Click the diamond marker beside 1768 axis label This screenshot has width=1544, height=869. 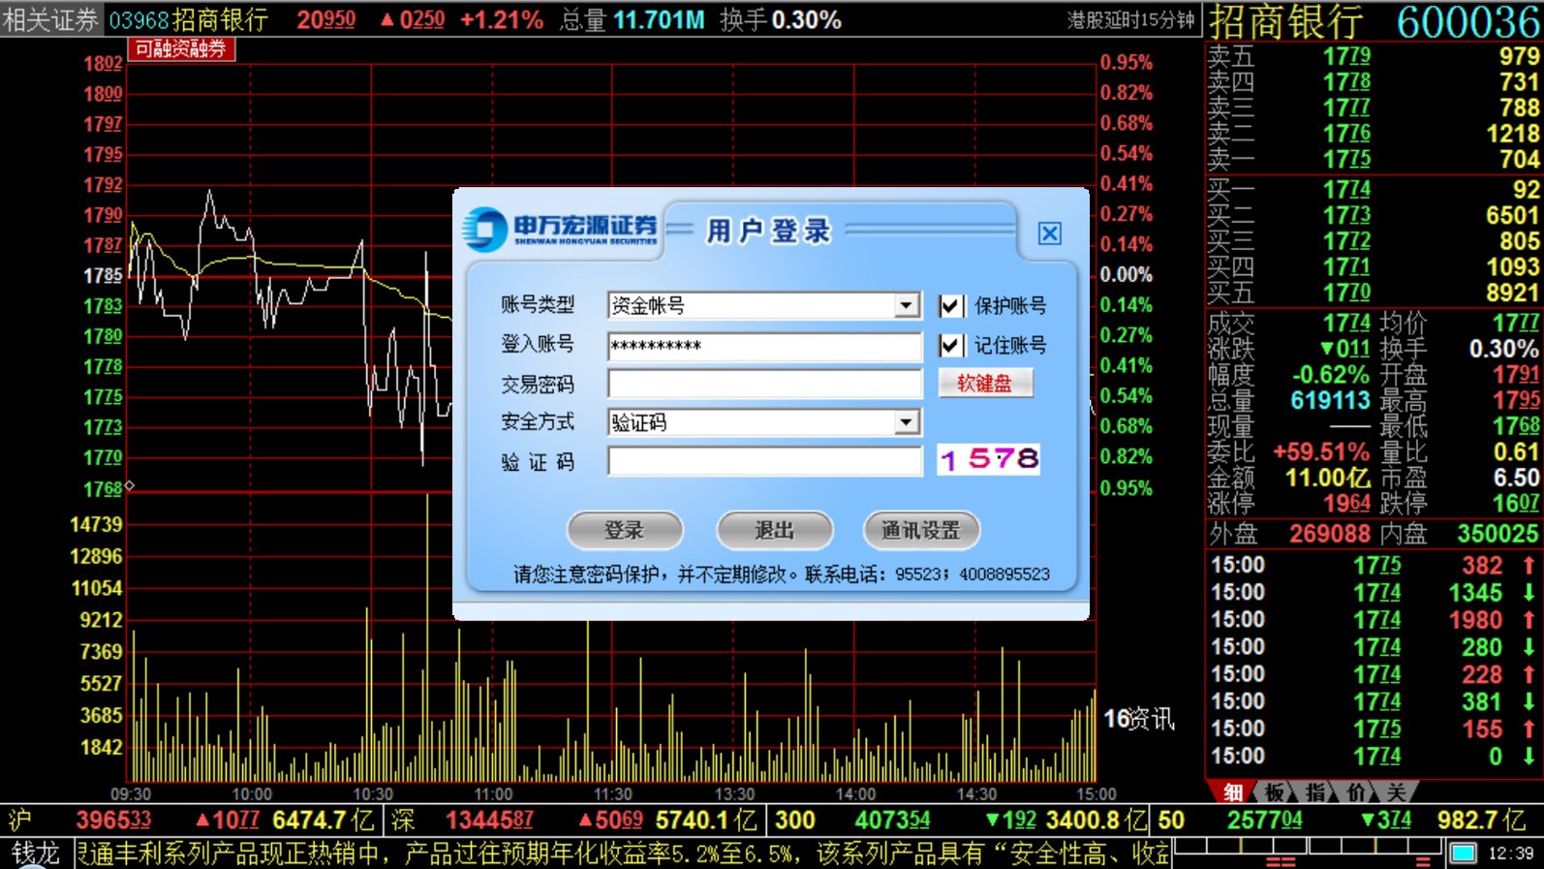pos(130,485)
